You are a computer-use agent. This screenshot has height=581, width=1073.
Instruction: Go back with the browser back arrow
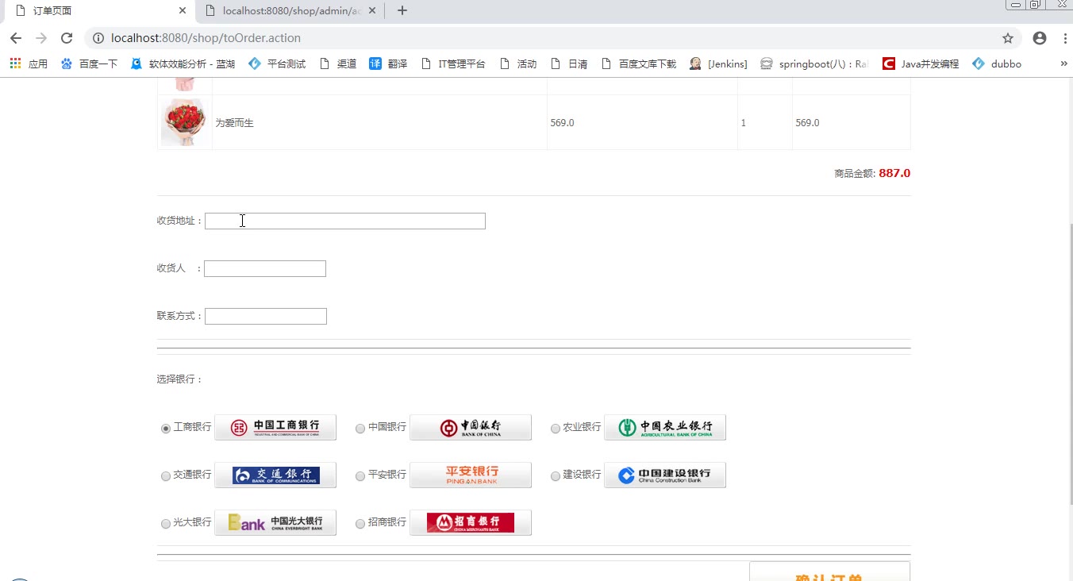16,38
